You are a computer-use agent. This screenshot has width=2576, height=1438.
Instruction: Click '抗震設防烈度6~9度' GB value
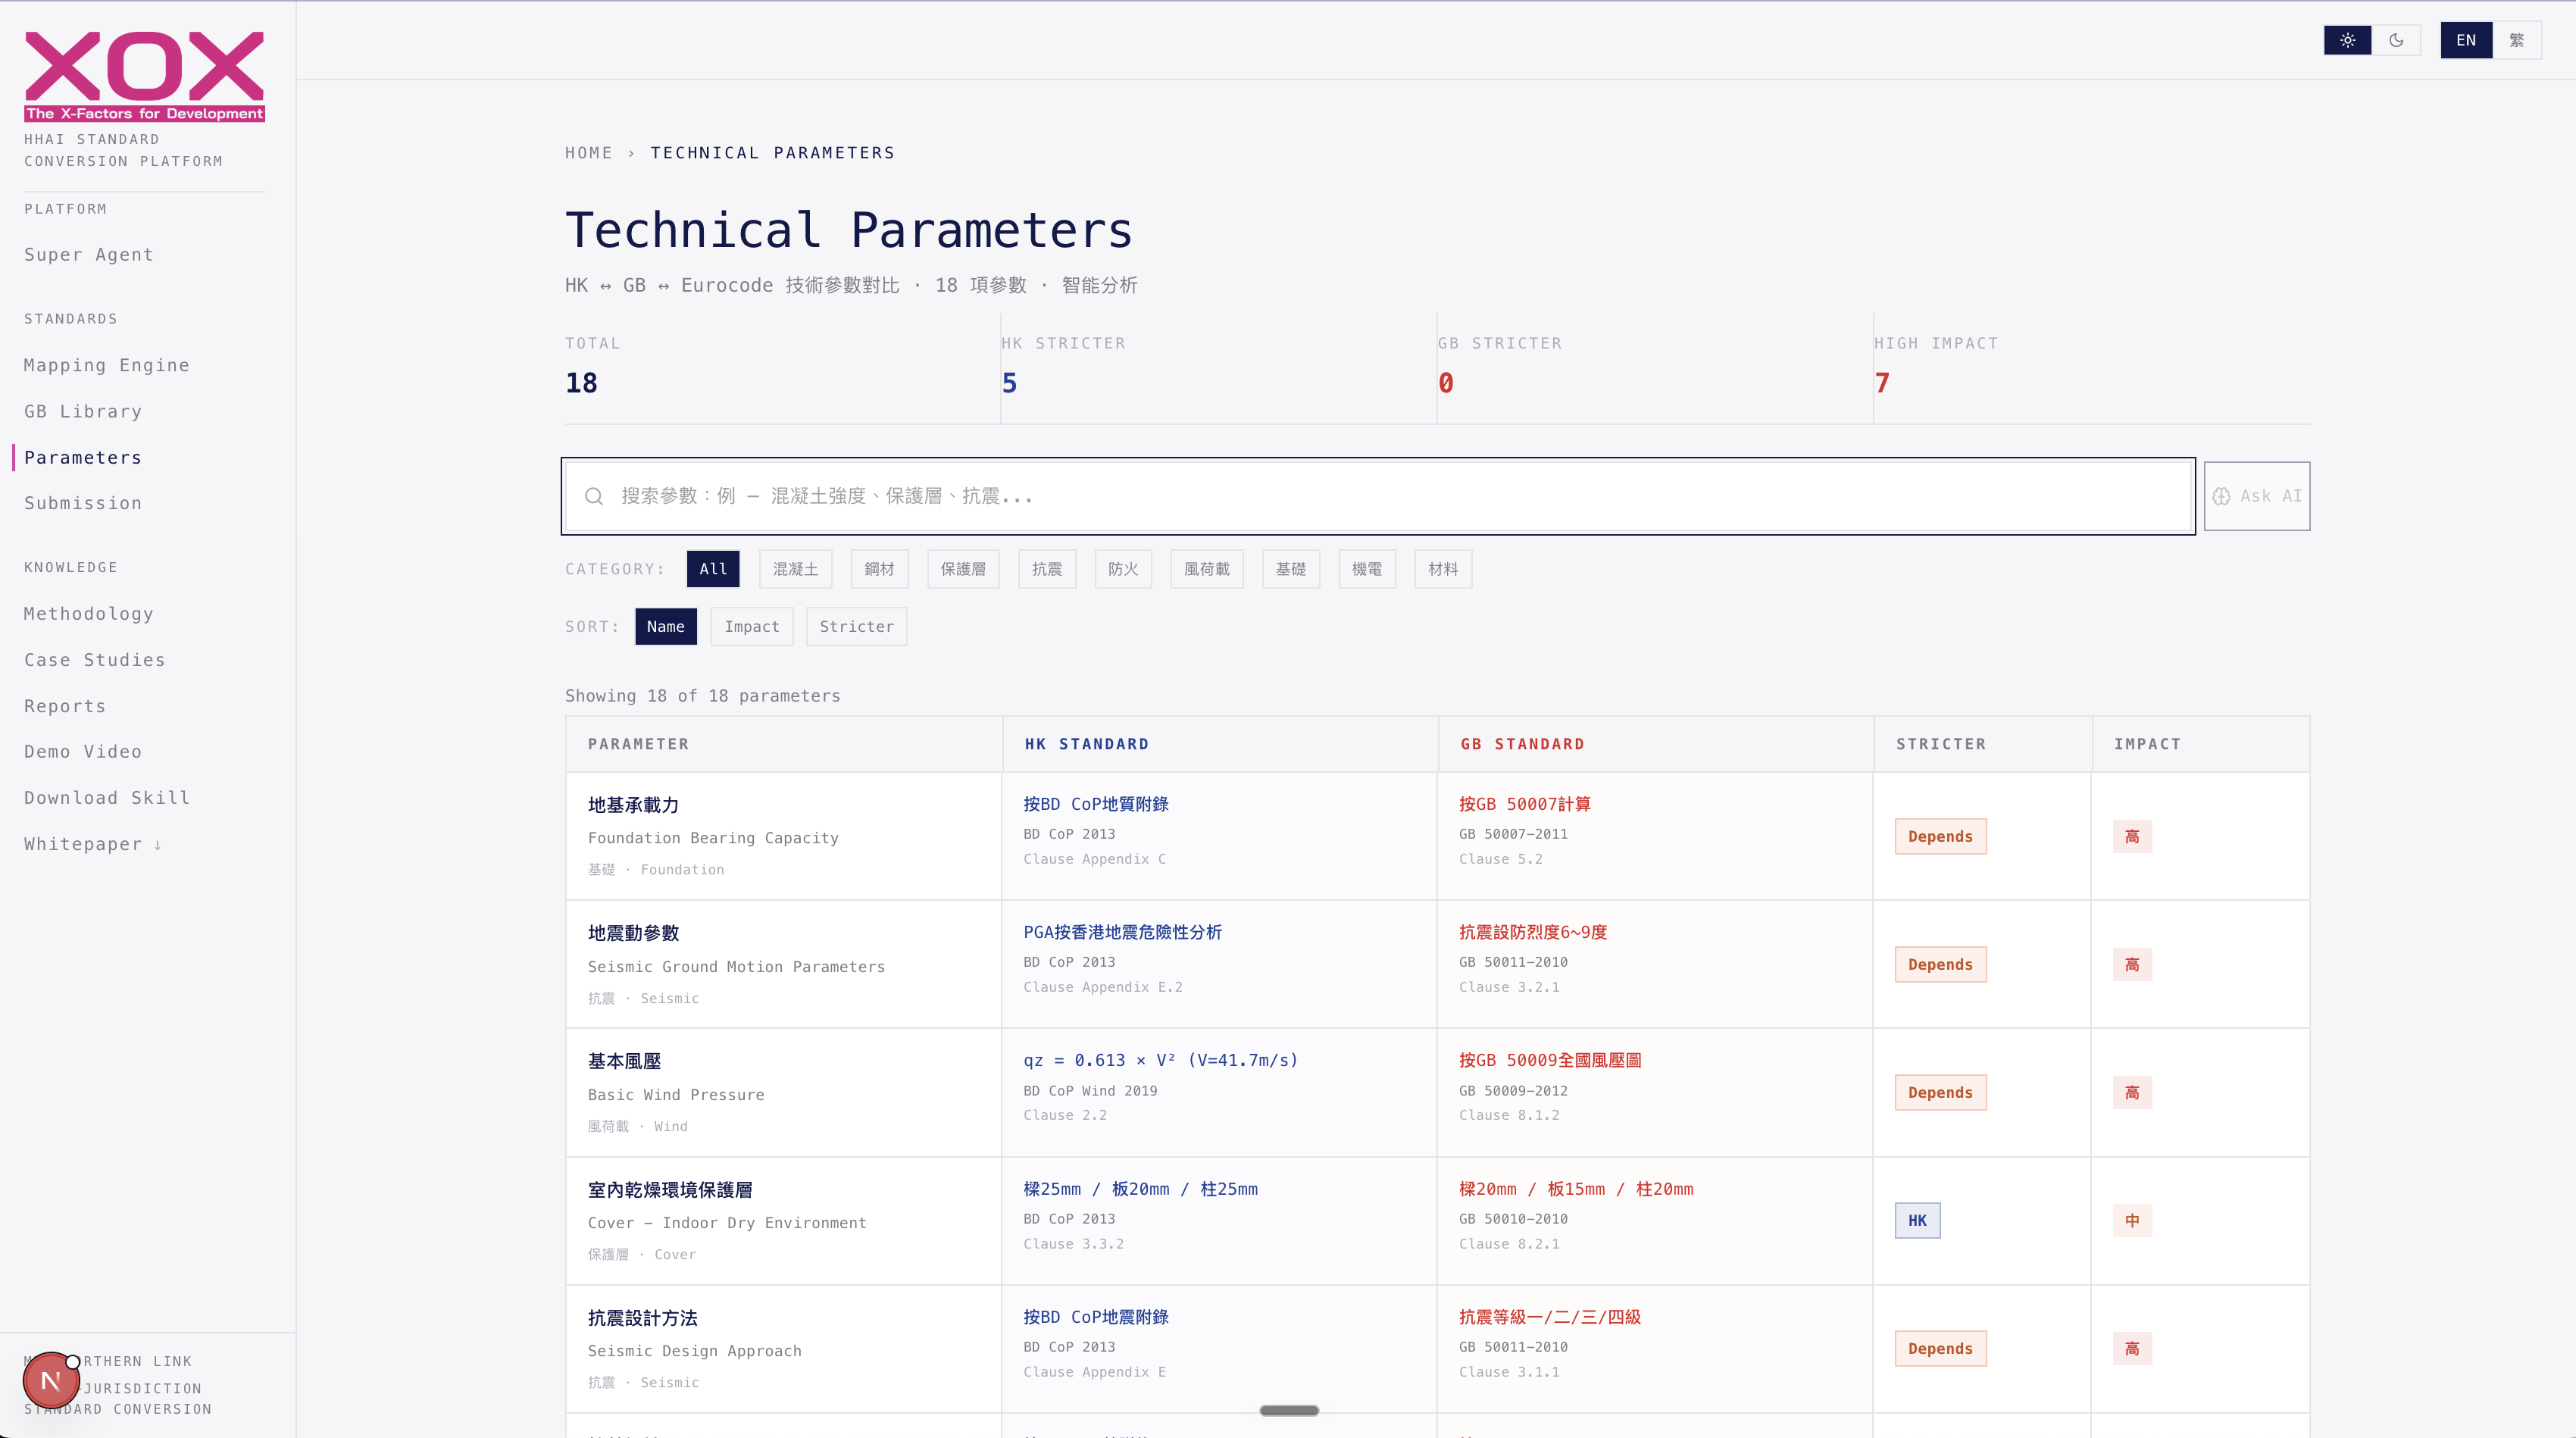1533,932
